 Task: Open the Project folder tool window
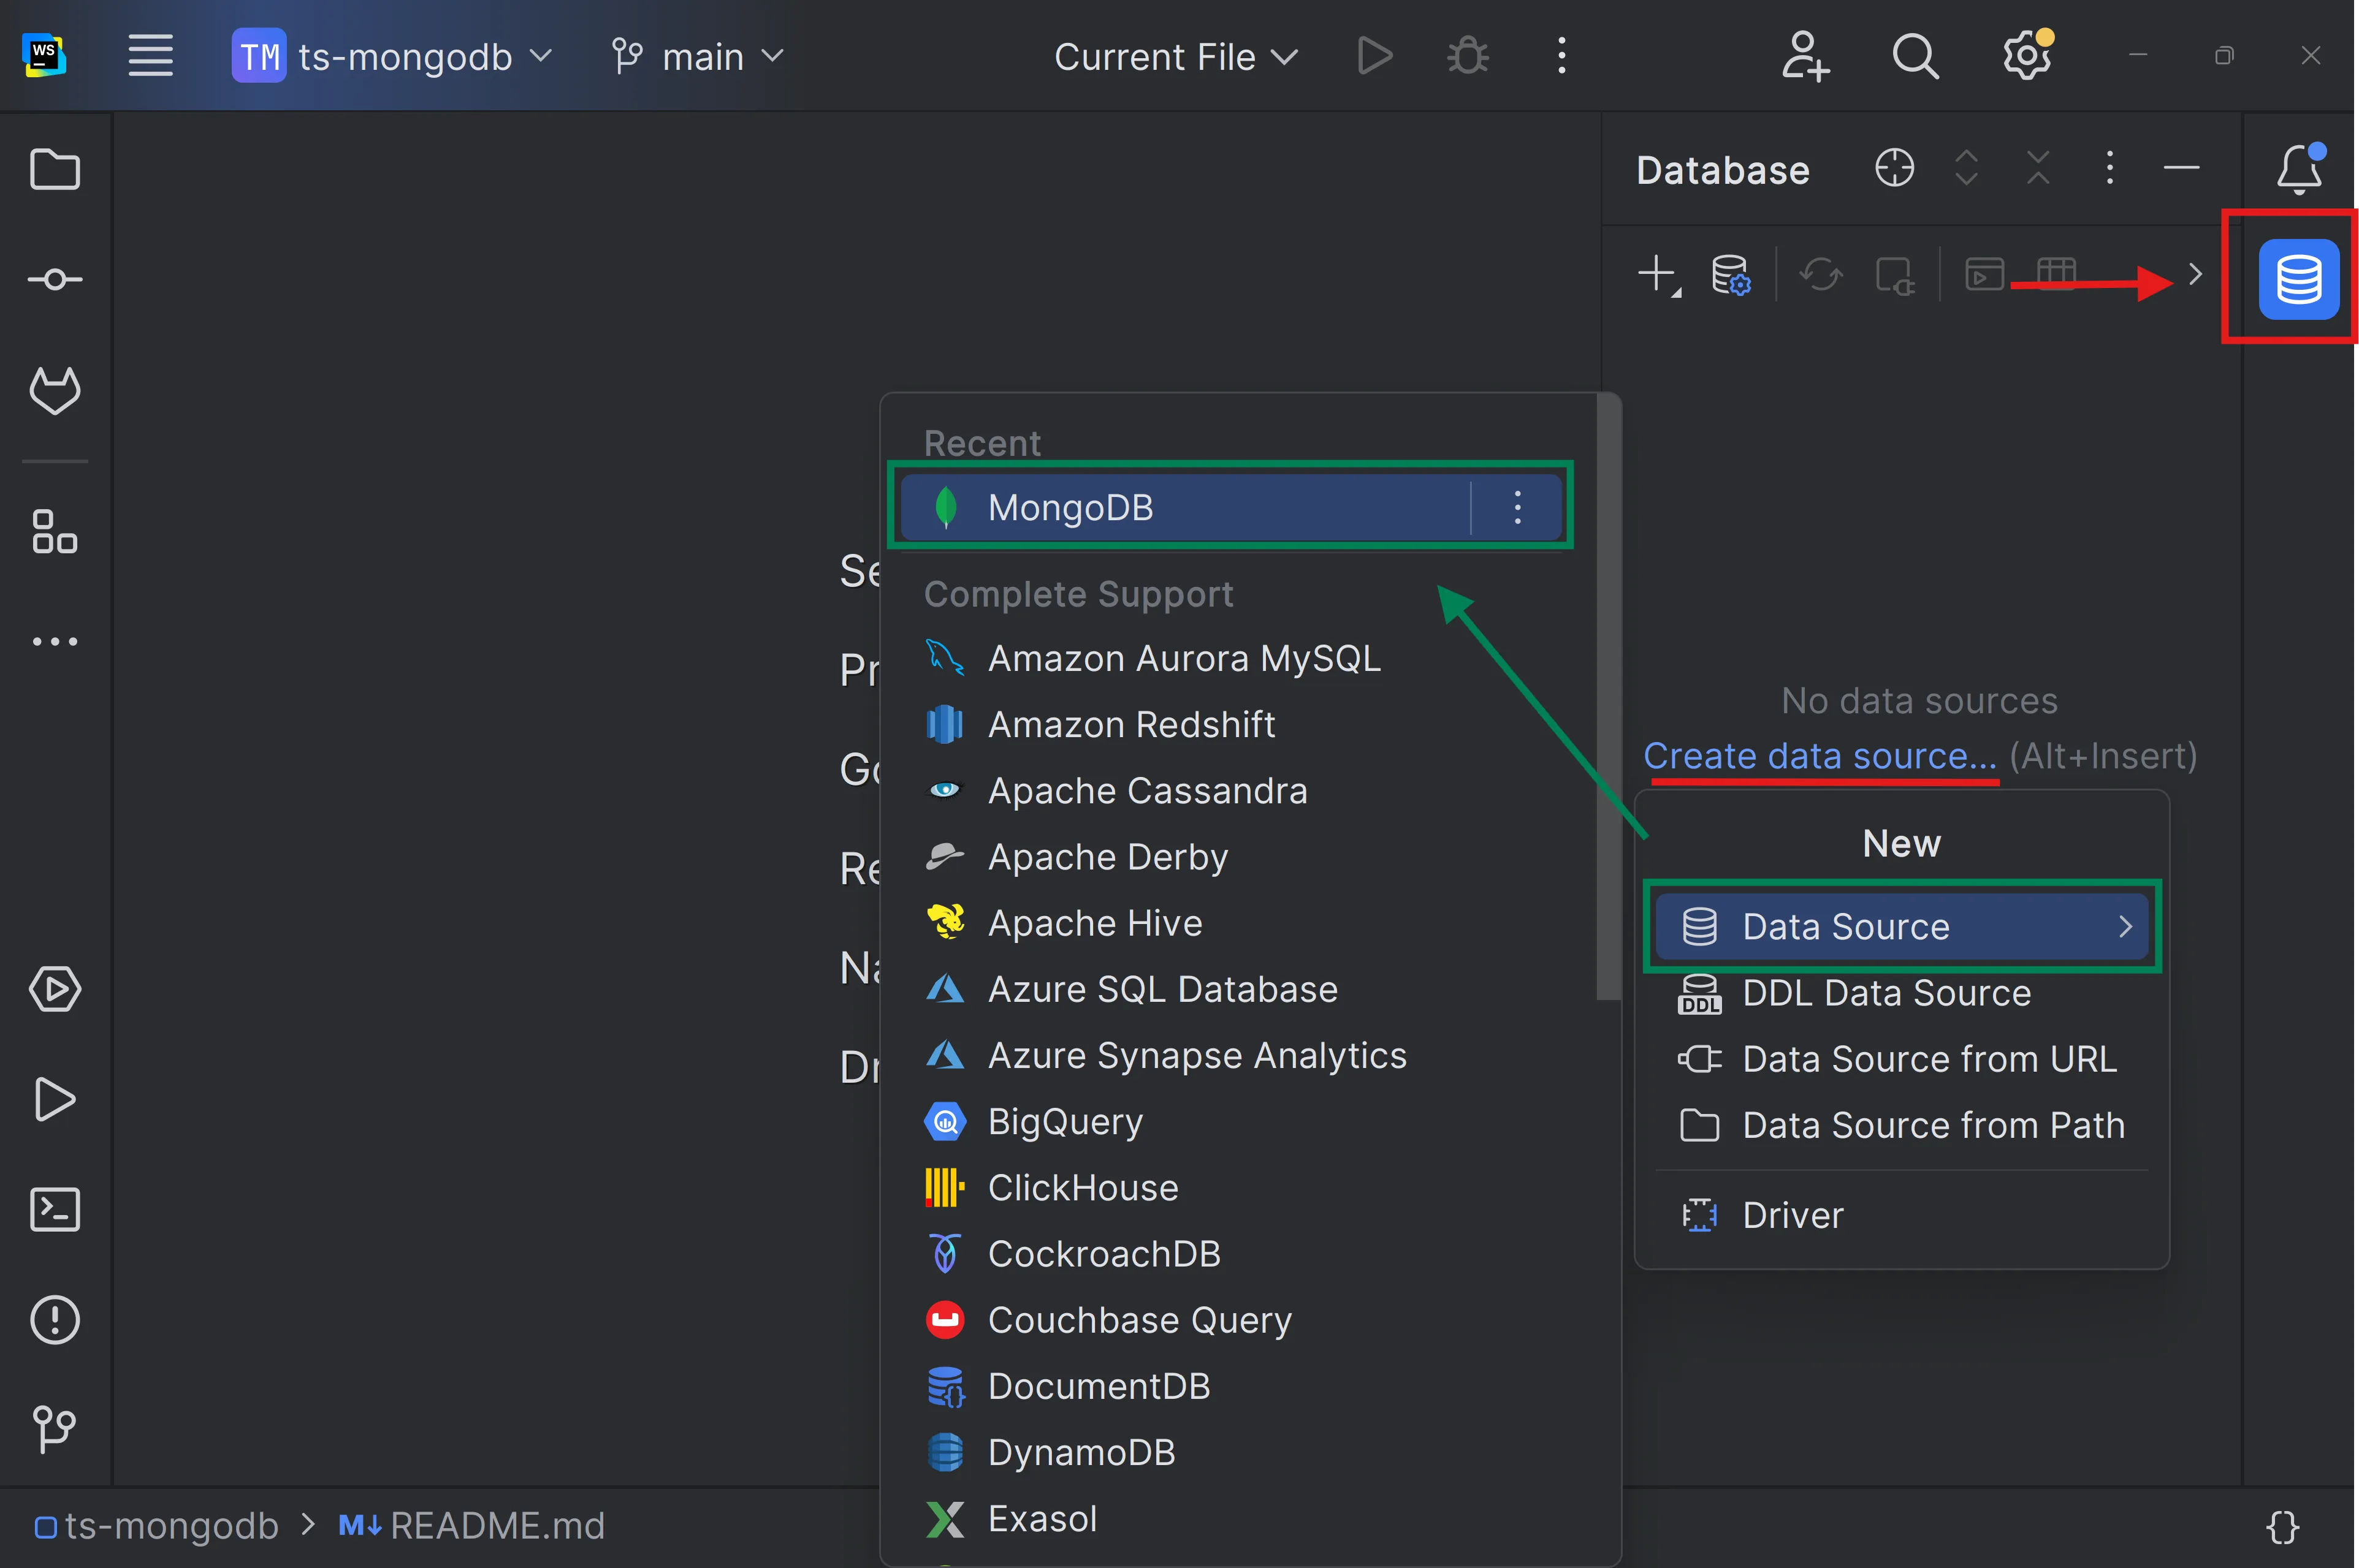tap(54, 169)
